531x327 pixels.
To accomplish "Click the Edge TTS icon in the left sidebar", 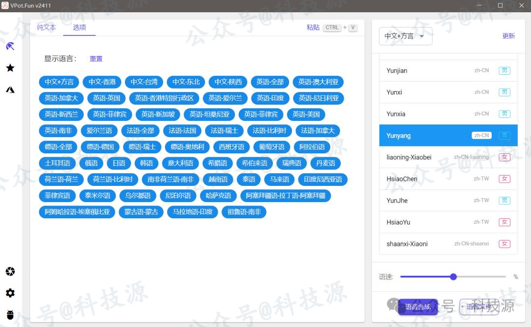I will point(10,46).
